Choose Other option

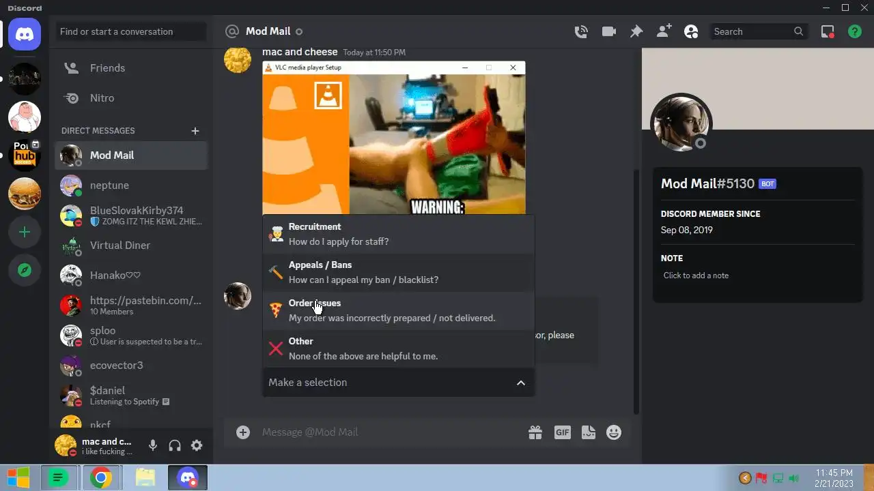click(398, 349)
